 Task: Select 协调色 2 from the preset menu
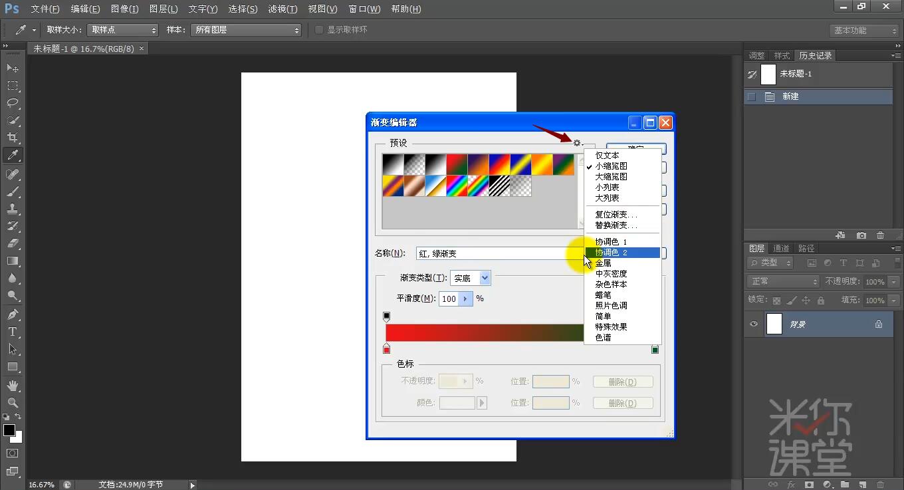612,252
